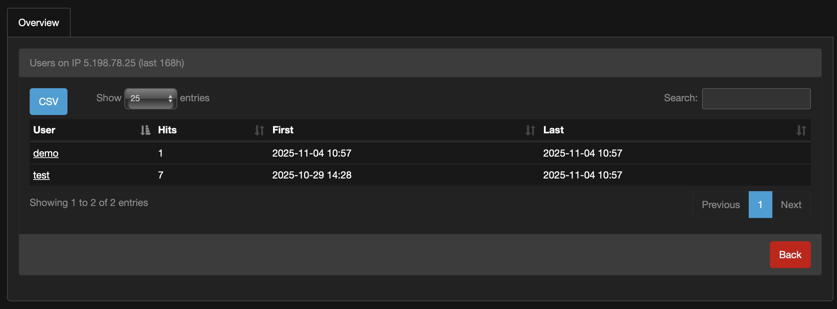Click the Hits value 7 for test
The width and height of the screenshot is (837, 309).
click(161, 175)
